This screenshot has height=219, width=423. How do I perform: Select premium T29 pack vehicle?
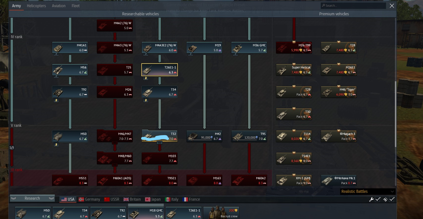pyautogui.click(x=294, y=92)
